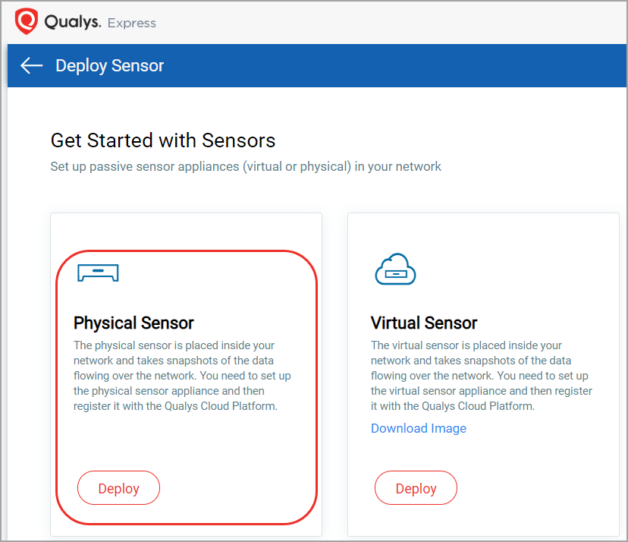Select the Physical Sensor card
The width and height of the screenshot is (628, 542).
pos(186,372)
